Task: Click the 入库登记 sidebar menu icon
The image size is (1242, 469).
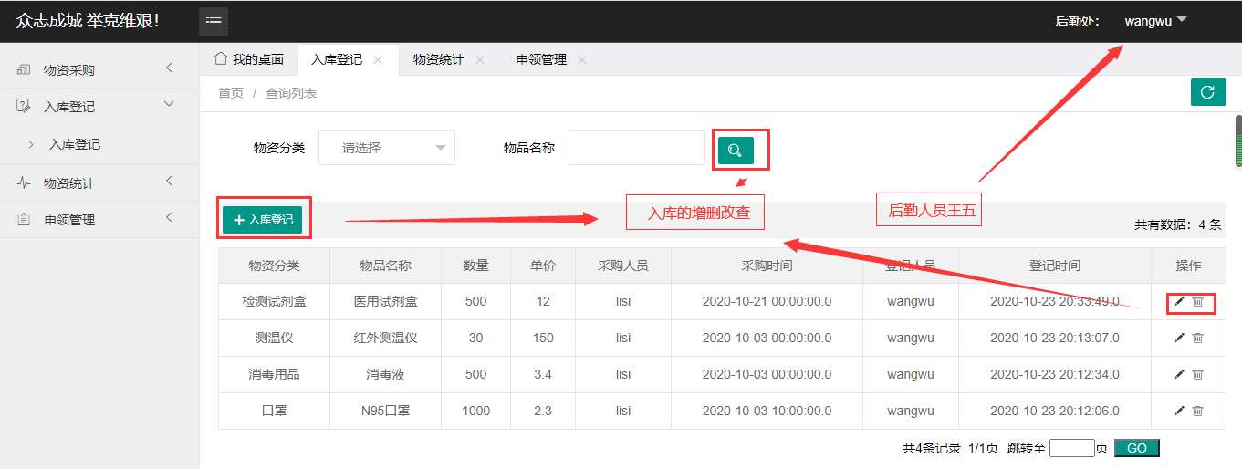Action: pos(24,107)
